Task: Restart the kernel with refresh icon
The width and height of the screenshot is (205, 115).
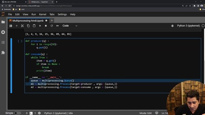Action: [x=52, y=26]
